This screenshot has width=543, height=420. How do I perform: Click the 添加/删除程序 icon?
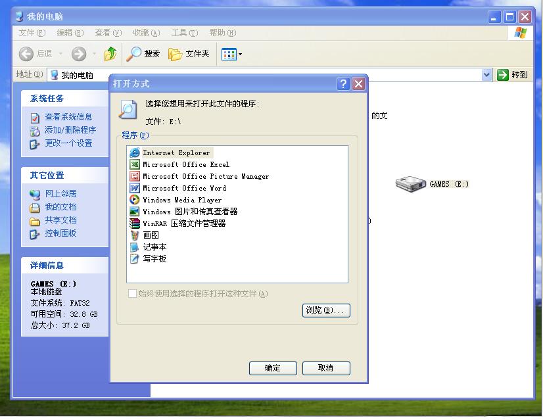pos(35,131)
